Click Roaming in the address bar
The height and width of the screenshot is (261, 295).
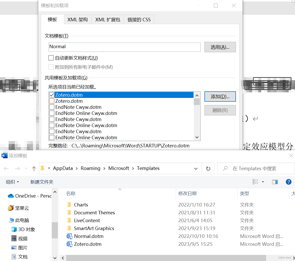tap(91, 168)
